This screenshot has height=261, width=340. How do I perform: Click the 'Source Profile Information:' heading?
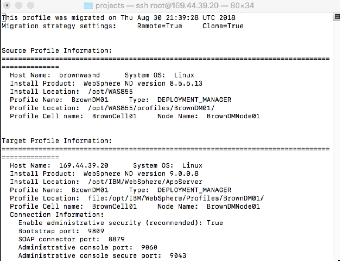pos(57,51)
